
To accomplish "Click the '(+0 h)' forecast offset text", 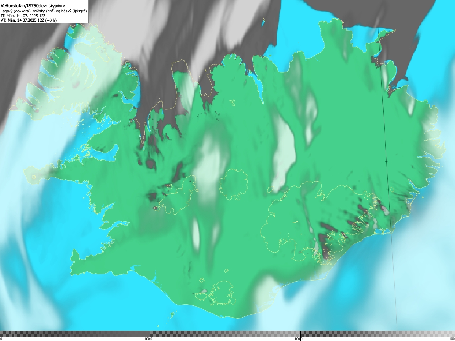I will [51, 20].
